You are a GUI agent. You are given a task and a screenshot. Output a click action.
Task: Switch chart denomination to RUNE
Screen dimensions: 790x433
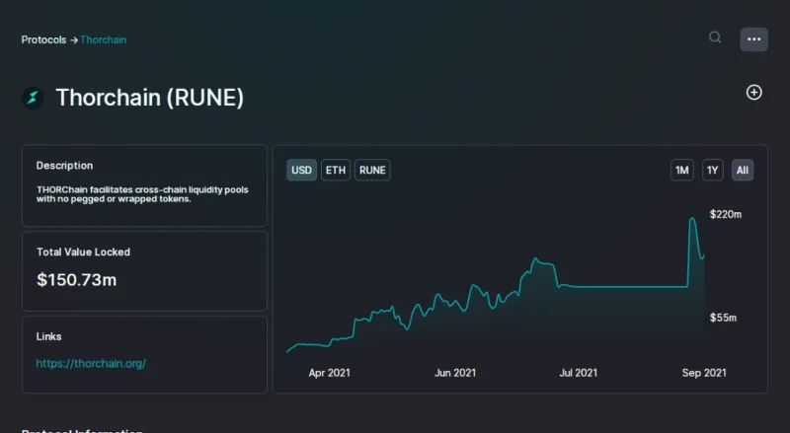click(372, 171)
